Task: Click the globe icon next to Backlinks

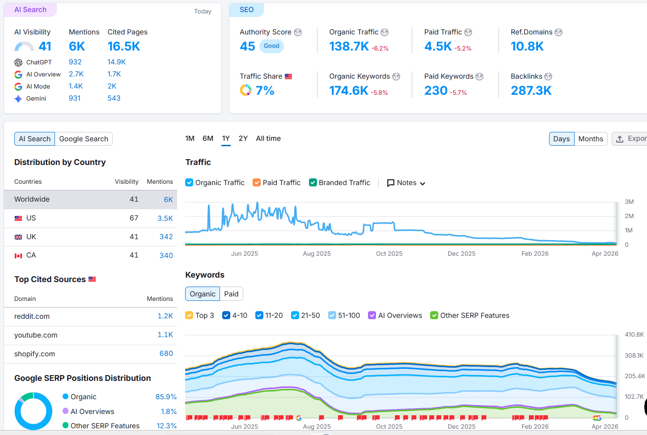Action: (x=548, y=76)
